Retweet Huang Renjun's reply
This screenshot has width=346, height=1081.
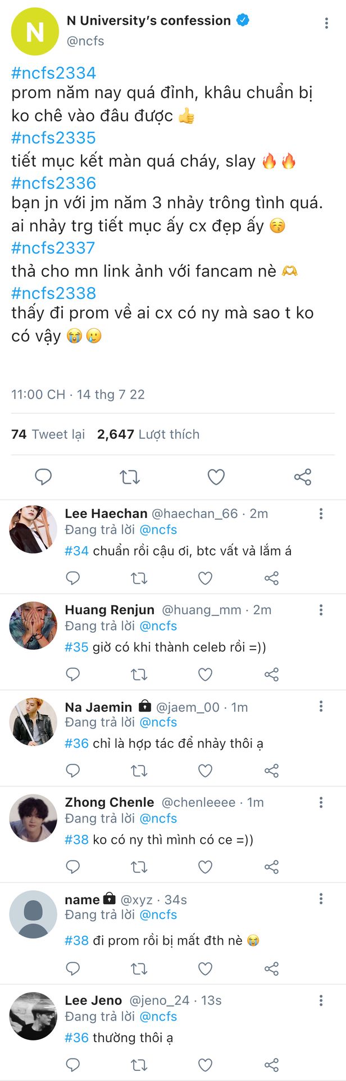pos(139,674)
